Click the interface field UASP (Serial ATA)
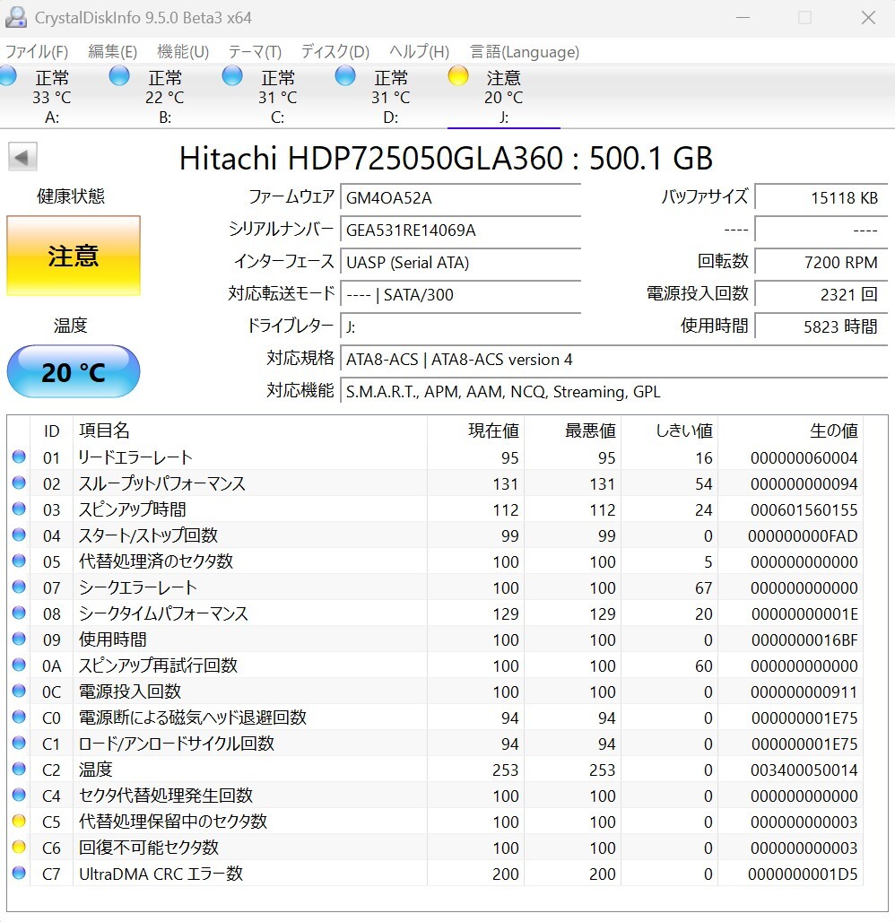This screenshot has height=922, width=895. click(x=460, y=262)
